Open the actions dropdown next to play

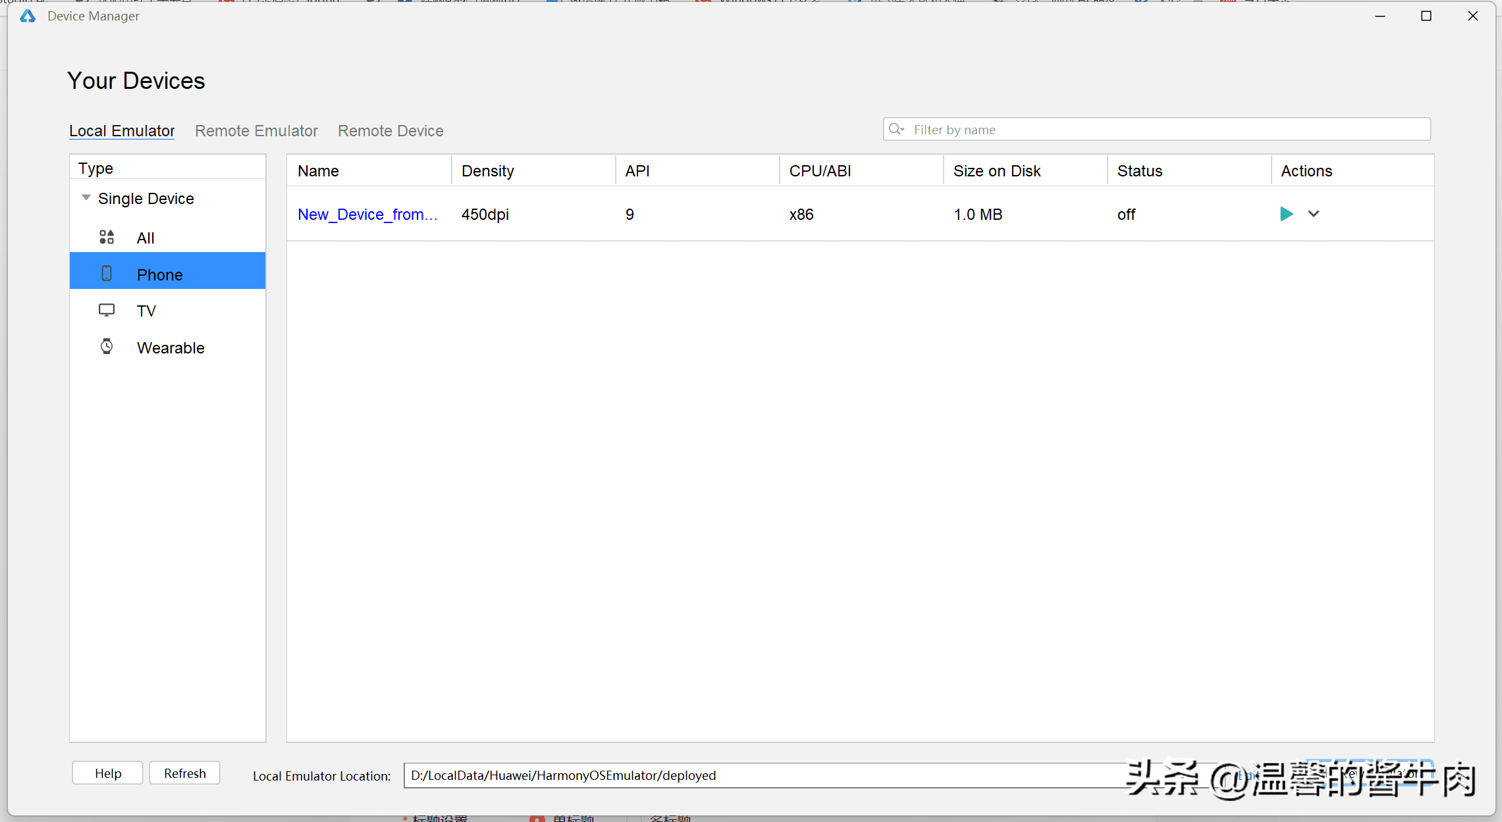pos(1314,214)
